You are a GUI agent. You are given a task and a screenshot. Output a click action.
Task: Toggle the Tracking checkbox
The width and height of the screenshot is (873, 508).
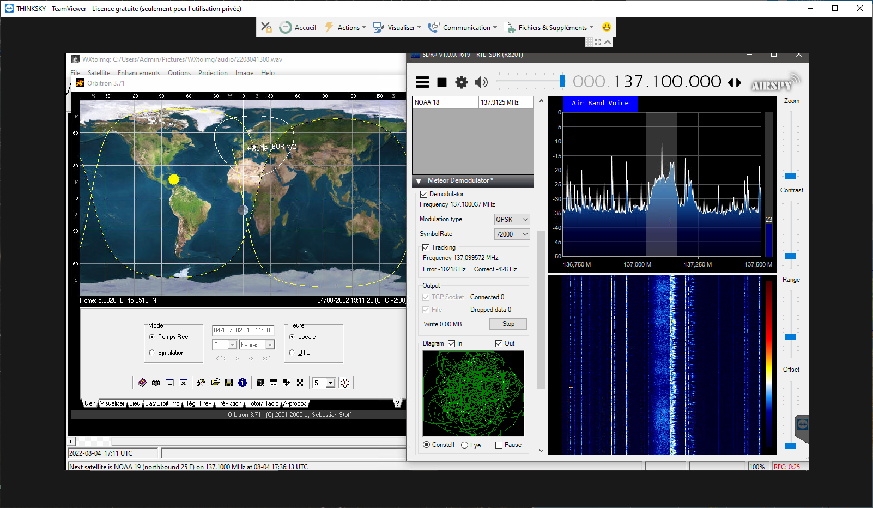426,247
